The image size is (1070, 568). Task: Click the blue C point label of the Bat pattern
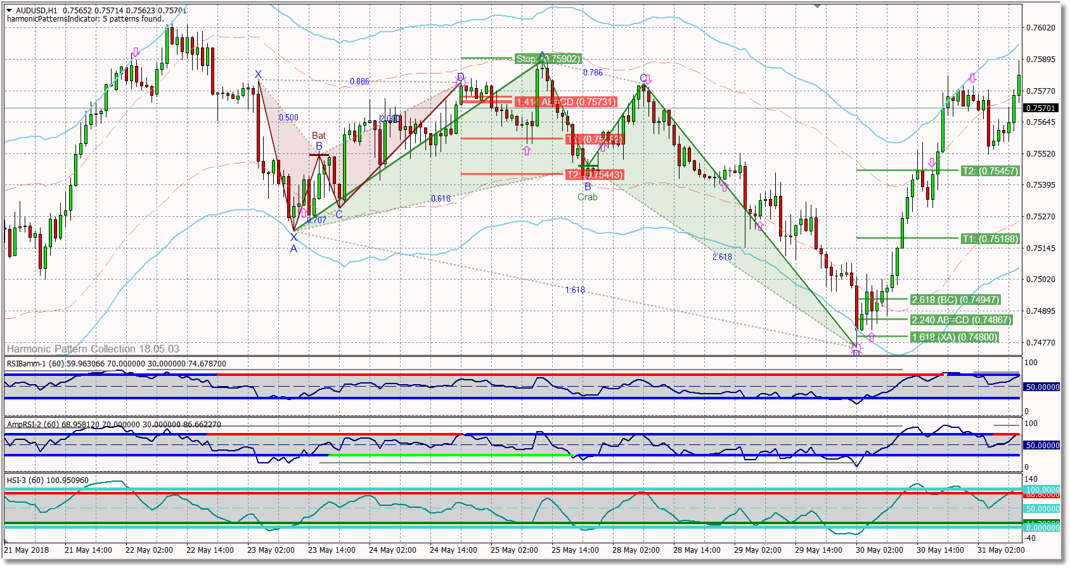tap(338, 215)
